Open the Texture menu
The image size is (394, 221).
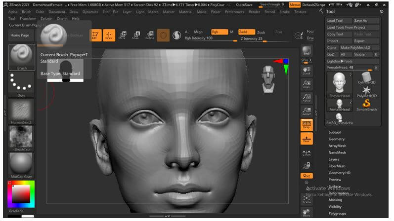point(300,12)
